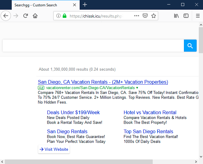Click the Visit Website button

pyautogui.click(x=54, y=149)
